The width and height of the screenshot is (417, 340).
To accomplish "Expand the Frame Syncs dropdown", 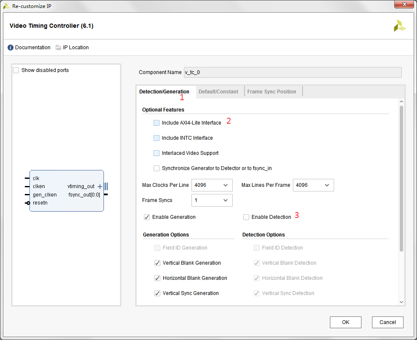I will [x=212, y=200].
